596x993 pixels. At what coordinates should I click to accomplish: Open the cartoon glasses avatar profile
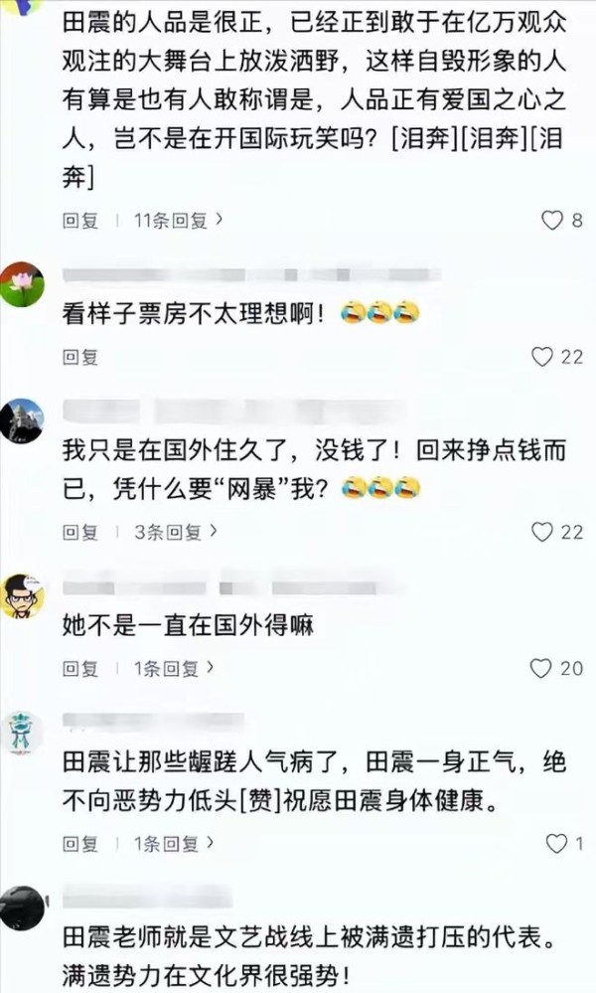(x=23, y=595)
